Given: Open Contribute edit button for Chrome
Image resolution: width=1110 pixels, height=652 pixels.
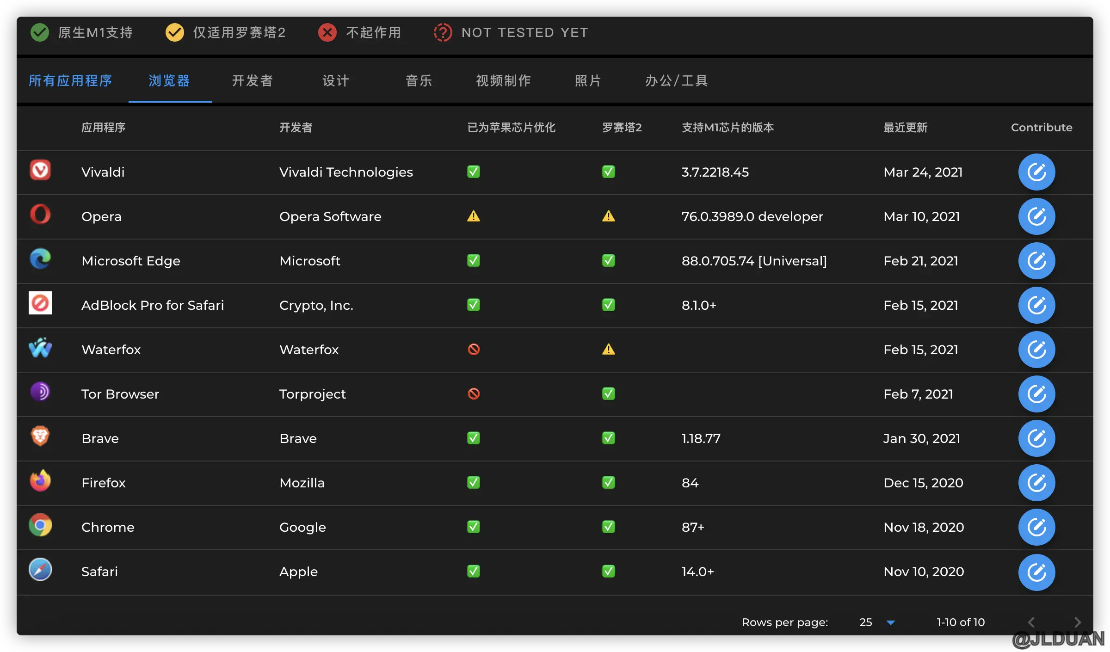Looking at the screenshot, I should pyautogui.click(x=1036, y=527).
